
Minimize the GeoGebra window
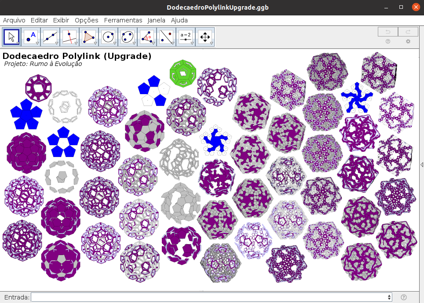coord(386,7)
